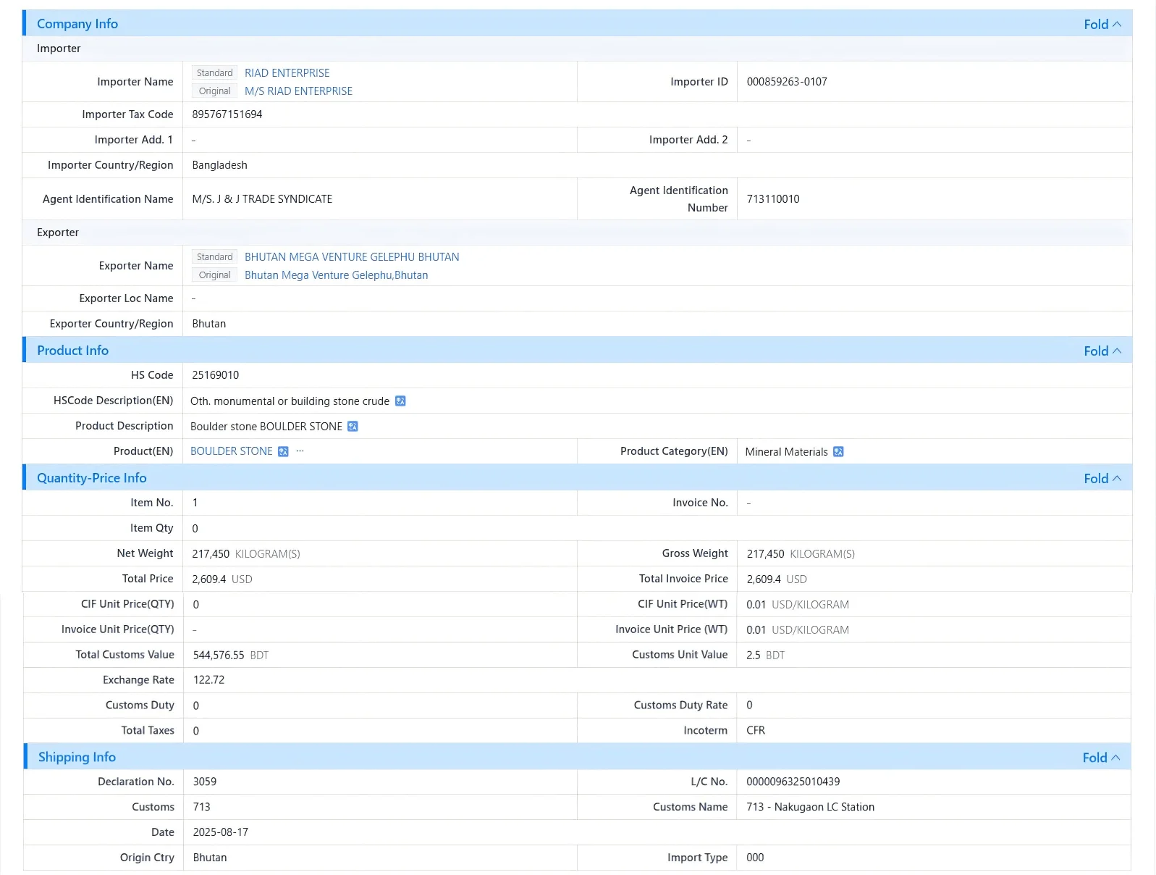Click the CIF Unit Price(WT) 0.01 value
Screen dimensions: 1156x875
[756, 605]
